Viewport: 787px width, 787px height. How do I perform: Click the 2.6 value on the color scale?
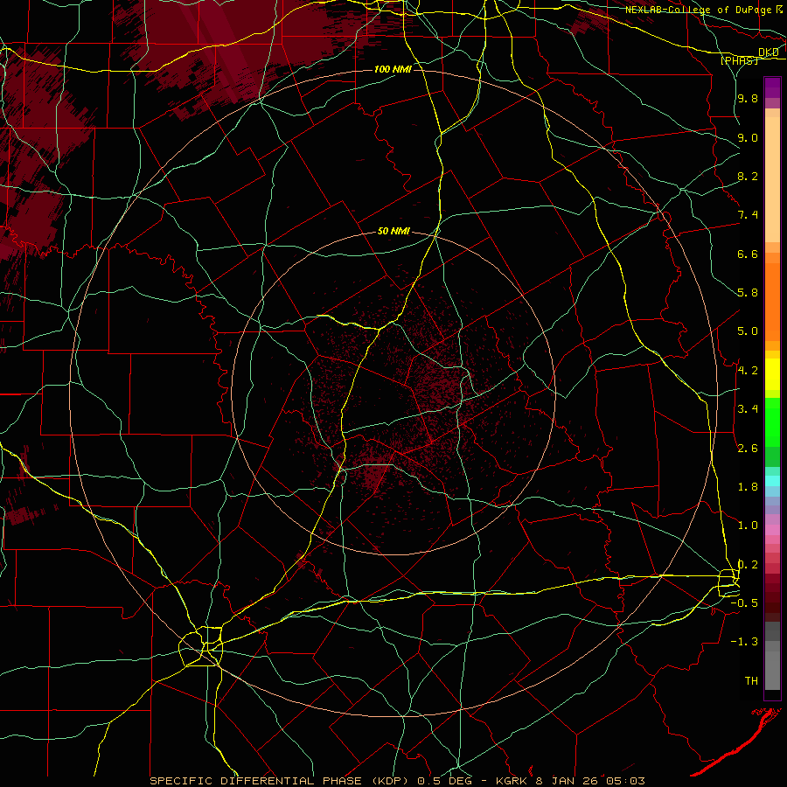[748, 449]
